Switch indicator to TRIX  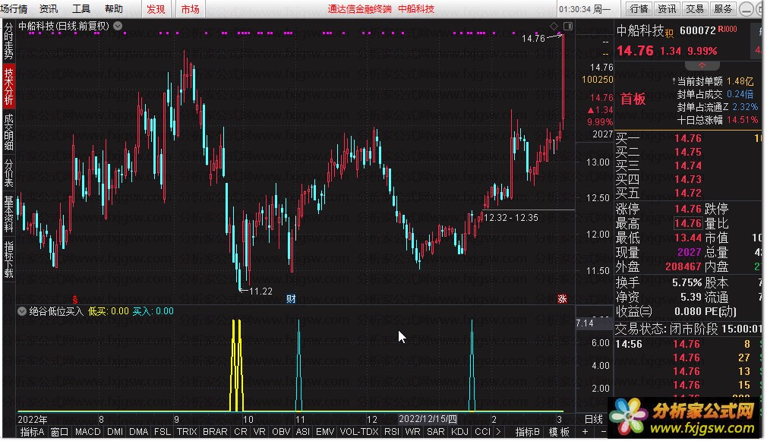point(186,432)
